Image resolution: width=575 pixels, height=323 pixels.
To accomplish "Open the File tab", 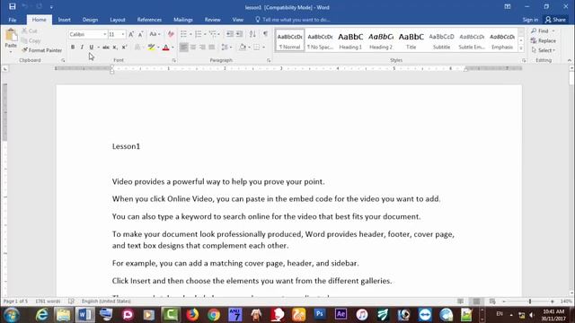I will (x=13, y=20).
